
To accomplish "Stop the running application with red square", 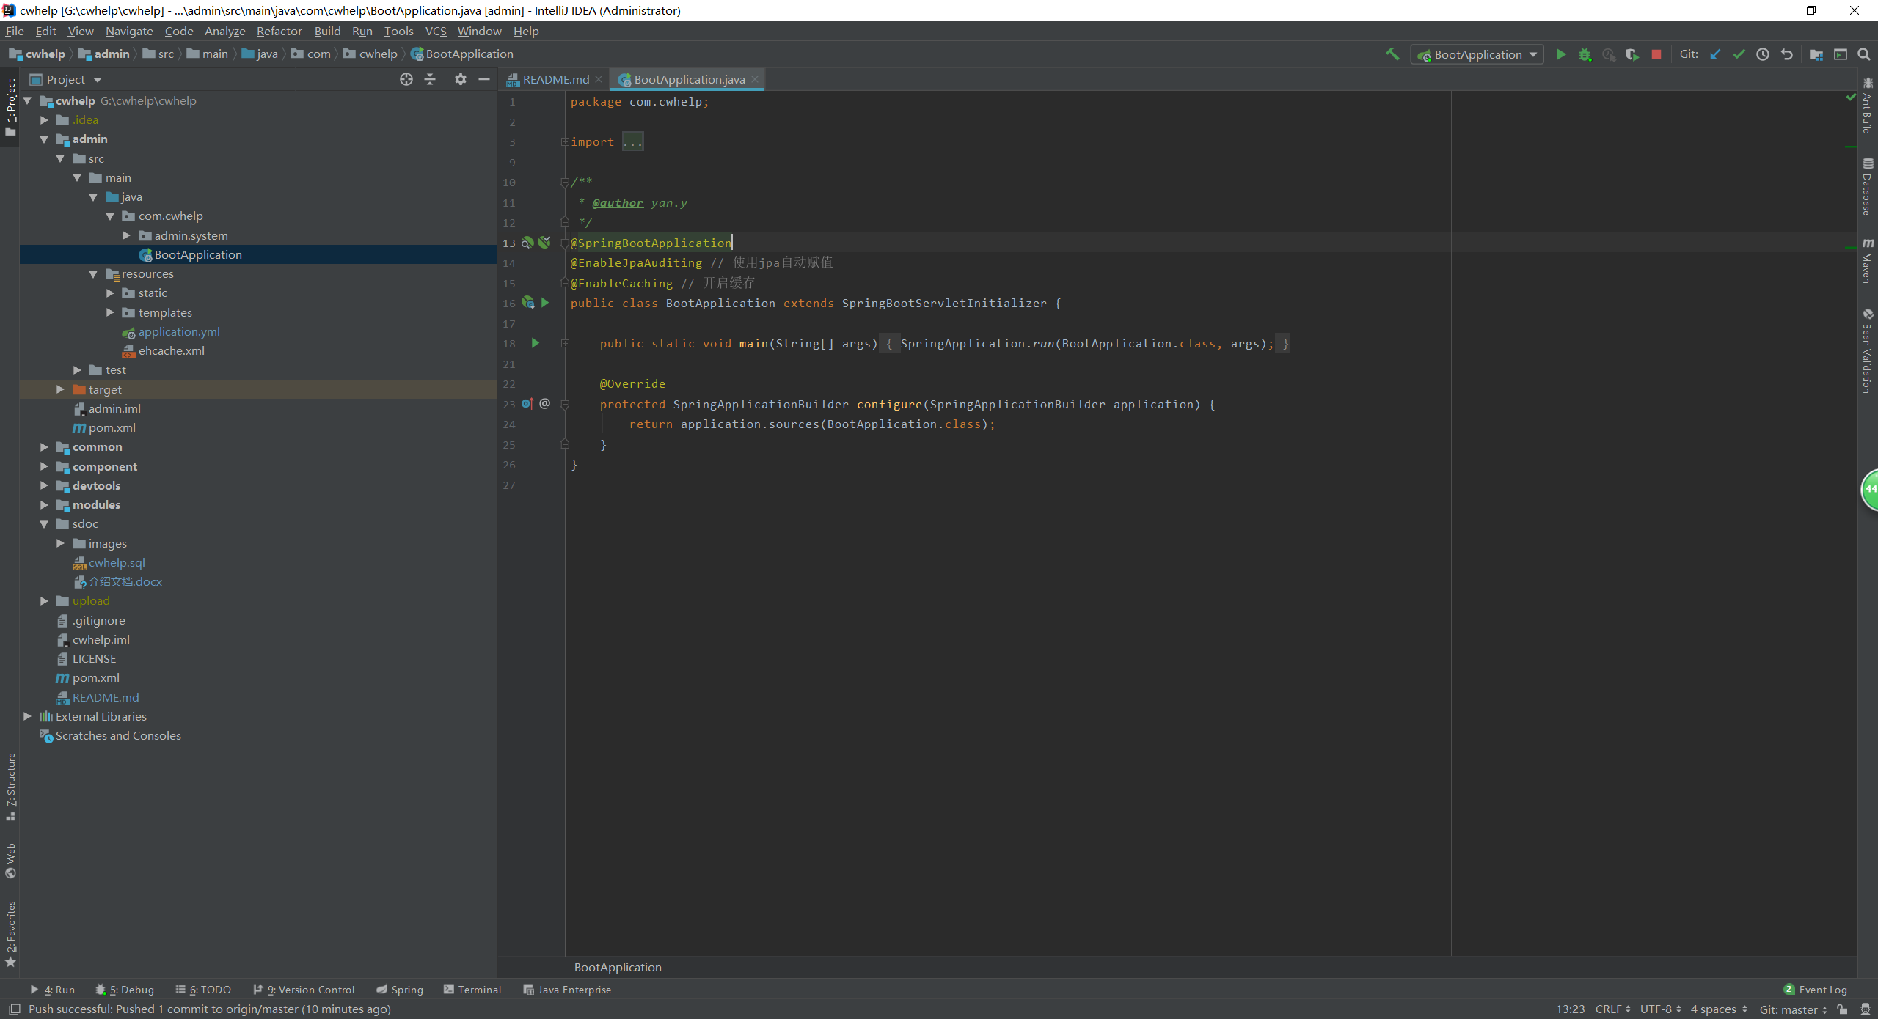I will (x=1656, y=54).
